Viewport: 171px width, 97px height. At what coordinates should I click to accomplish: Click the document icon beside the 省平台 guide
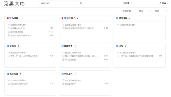pos(118,56)
